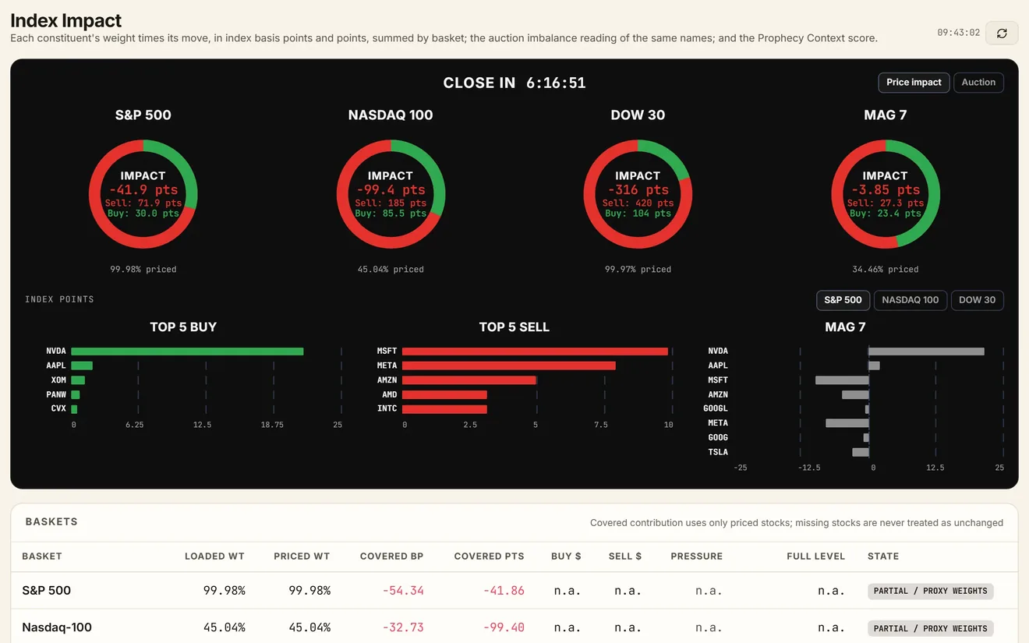Click the AMZN red bar in Top 5 Sell

469,380
